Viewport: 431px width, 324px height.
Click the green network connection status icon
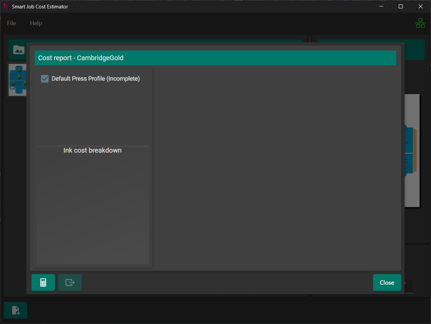tap(420, 23)
